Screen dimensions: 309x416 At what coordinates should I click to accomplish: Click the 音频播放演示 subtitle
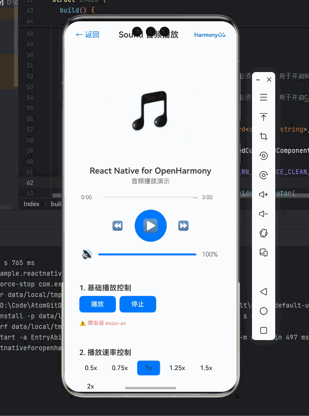(150, 181)
